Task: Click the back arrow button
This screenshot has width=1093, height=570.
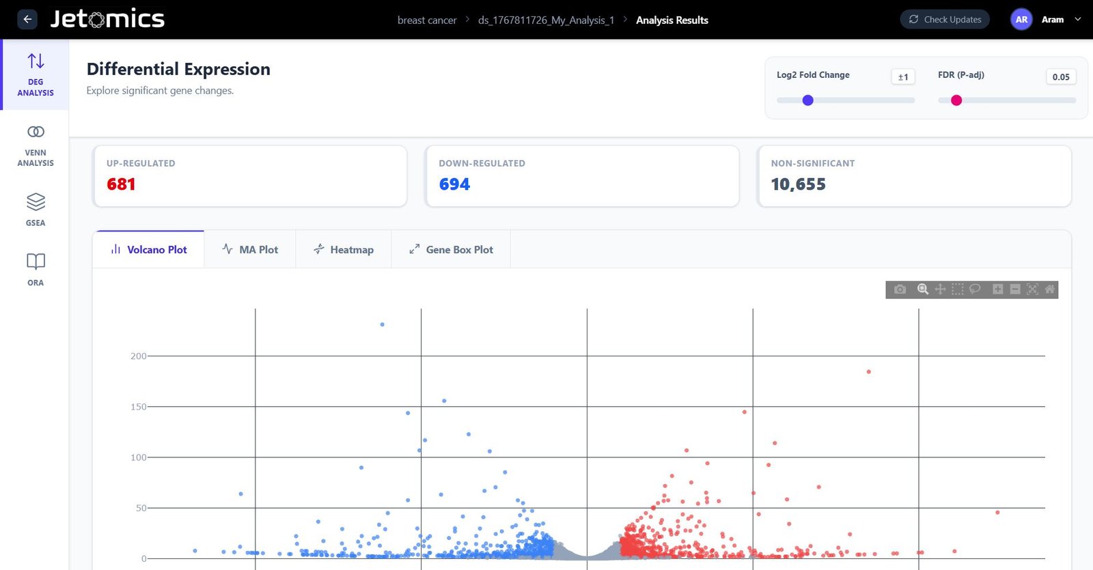Action: tap(27, 19)
